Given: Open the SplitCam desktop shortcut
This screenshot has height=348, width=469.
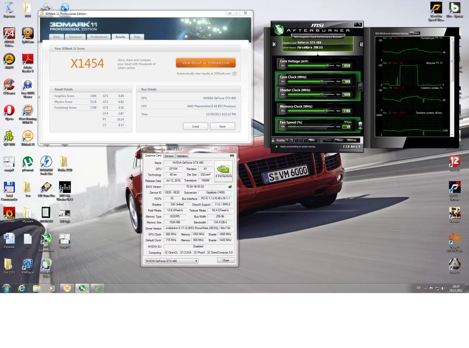Looking at the screenshot, I should (x=27, y=35).
